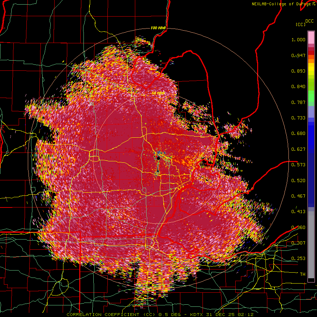Click the 0.253 value on color scale

[x=298, y=259]
